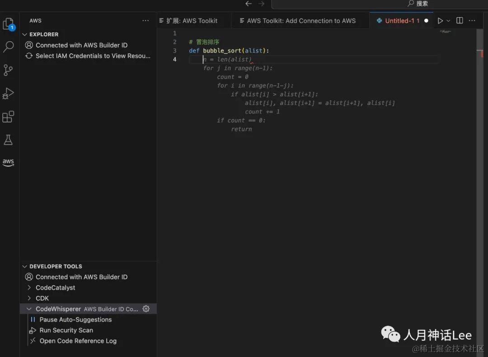The width and height of the screenshot is (488, 357).
Task: Click the 搜索 command search box
Action: pos(380,4)
